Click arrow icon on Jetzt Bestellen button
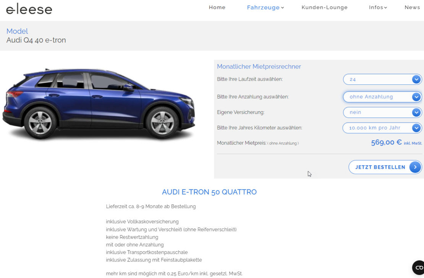424x278 pixels. (415, 167)
